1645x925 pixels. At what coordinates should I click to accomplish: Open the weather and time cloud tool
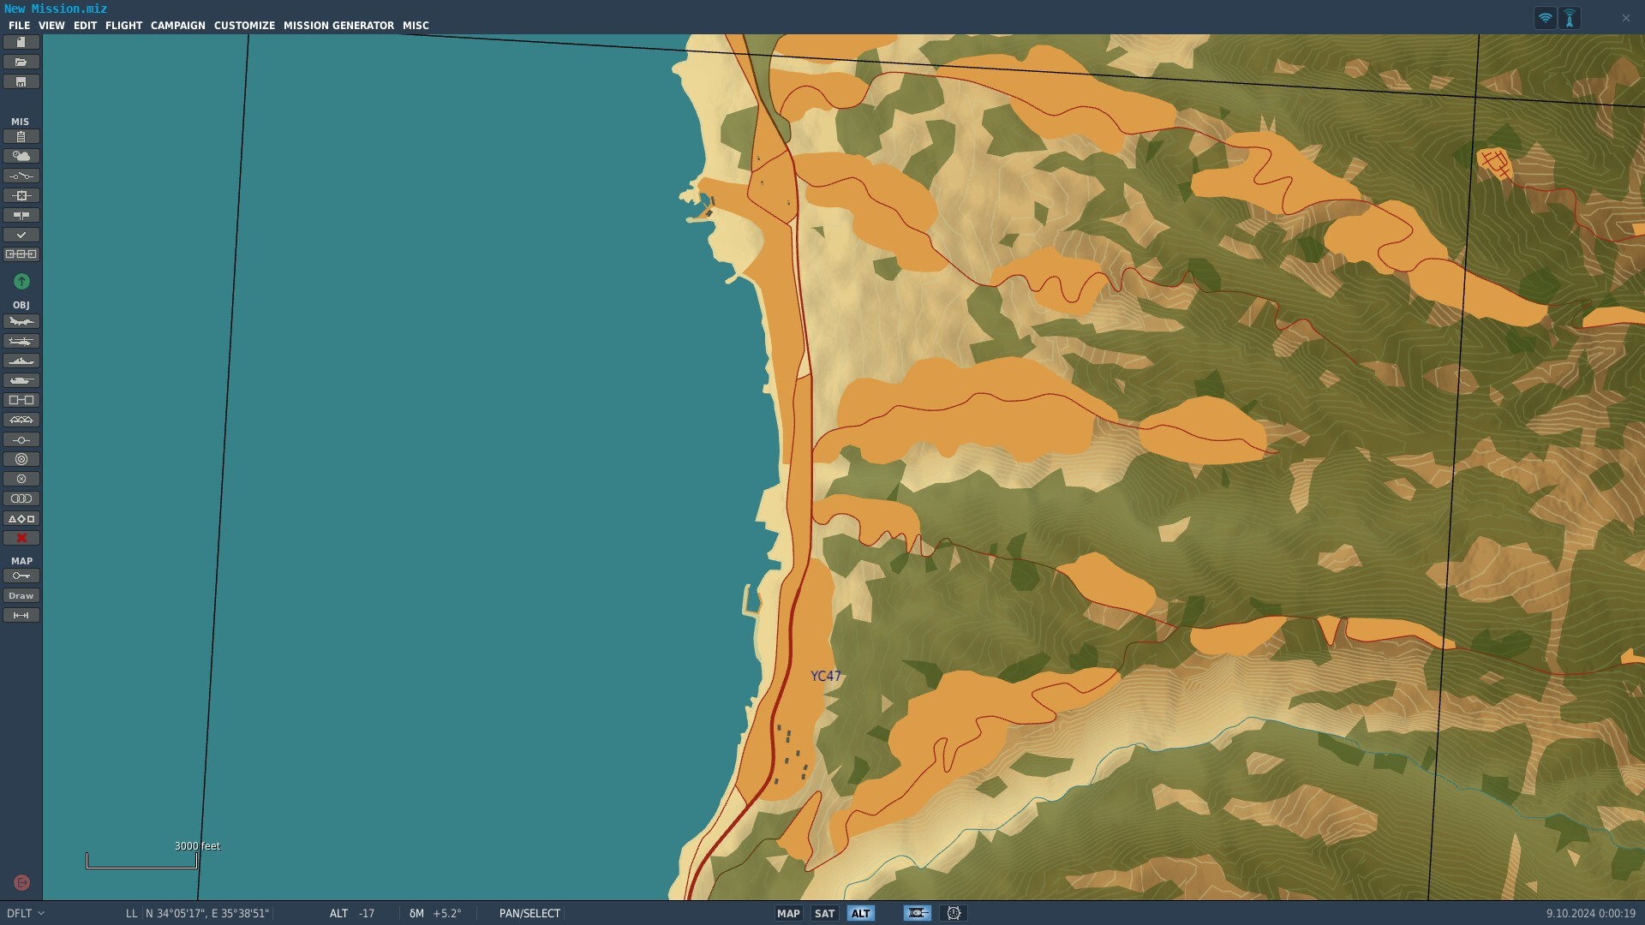(x=21, y=156)
